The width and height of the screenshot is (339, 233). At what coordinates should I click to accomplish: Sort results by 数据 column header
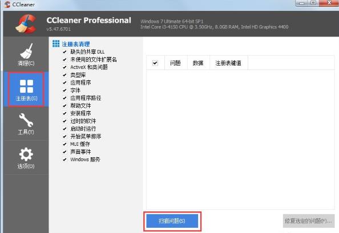coord(198,63)
